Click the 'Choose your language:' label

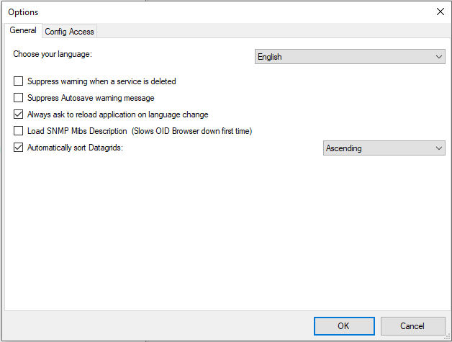[x=53, y=55]
